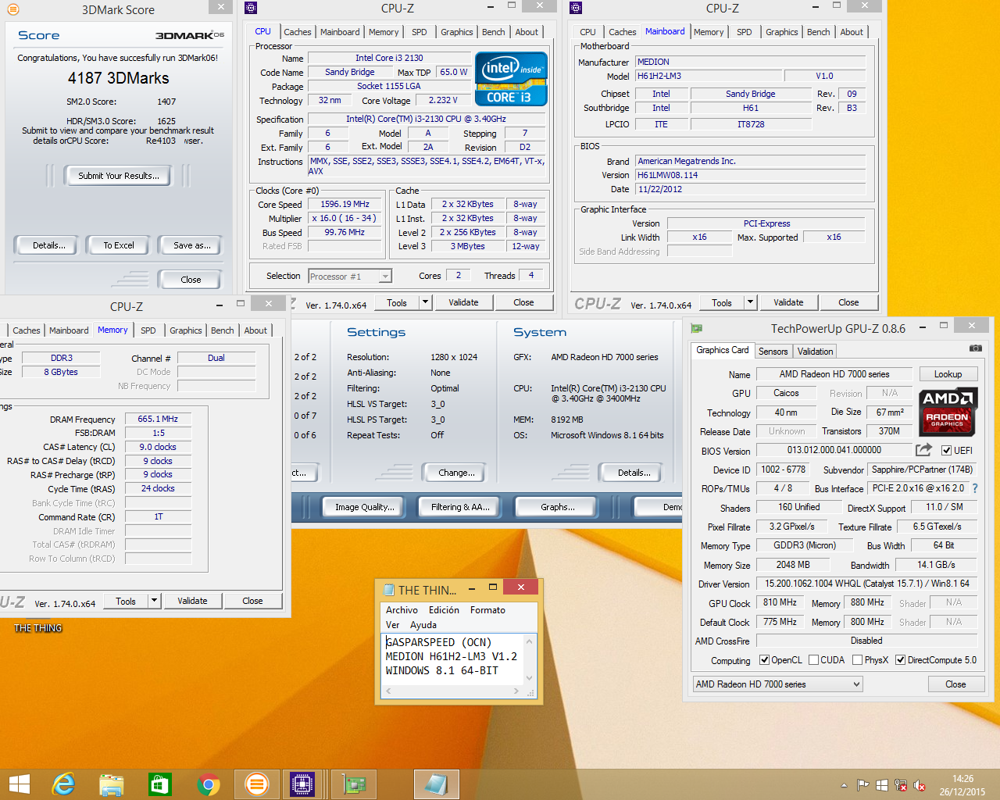Click the Filtering & AA... button
Image resolution: width=1000 pixels, height=800 pixels.
(460, 507)
